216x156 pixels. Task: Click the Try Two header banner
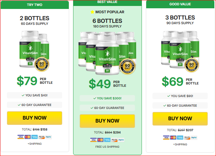click(35, 5)
